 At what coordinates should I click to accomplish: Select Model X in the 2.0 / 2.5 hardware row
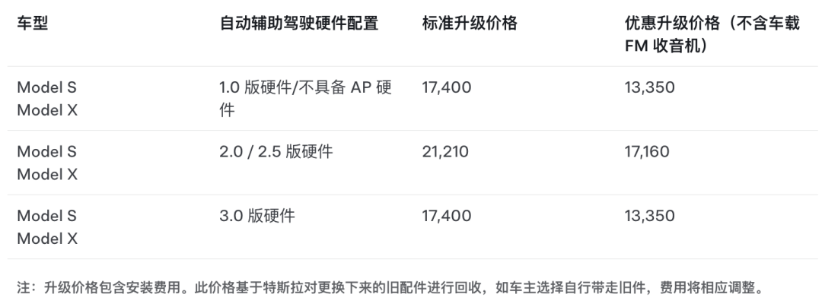pos(47,174)
